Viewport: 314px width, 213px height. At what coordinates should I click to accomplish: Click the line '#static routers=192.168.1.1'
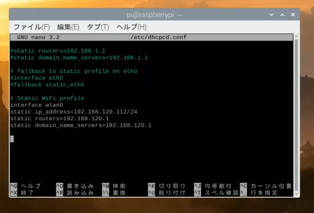pyautogui.click(x=58, y=51)
